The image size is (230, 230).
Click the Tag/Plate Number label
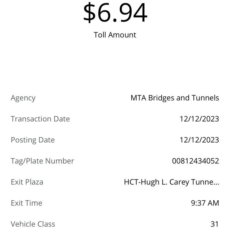tap(42, 161)
